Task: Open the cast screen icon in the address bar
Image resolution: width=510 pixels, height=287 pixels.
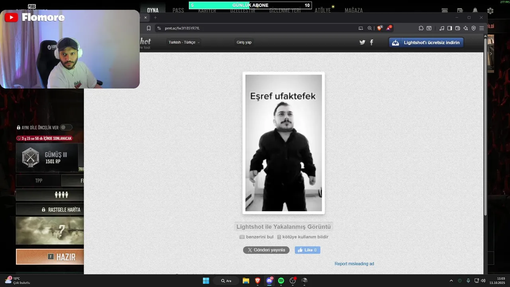Action: tap(361, 28)
